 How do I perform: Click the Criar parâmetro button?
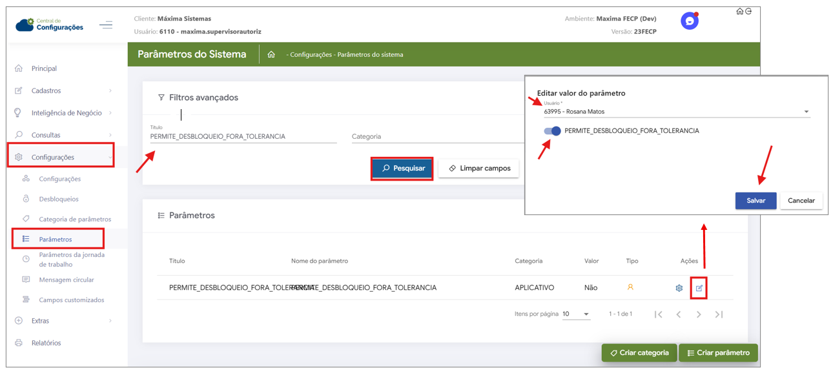[x=718, y=353]
